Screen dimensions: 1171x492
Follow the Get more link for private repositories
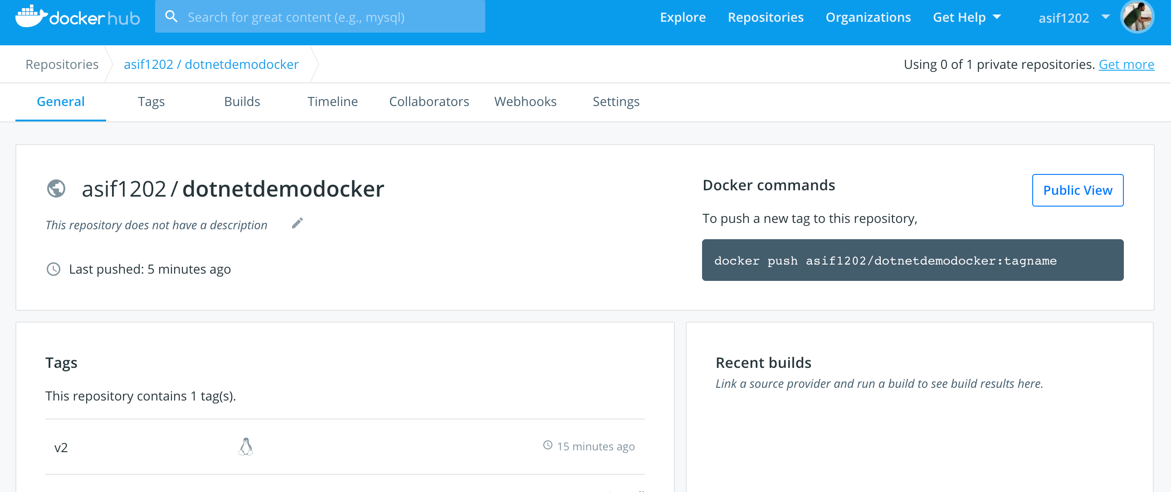[x=1127, y=64]
